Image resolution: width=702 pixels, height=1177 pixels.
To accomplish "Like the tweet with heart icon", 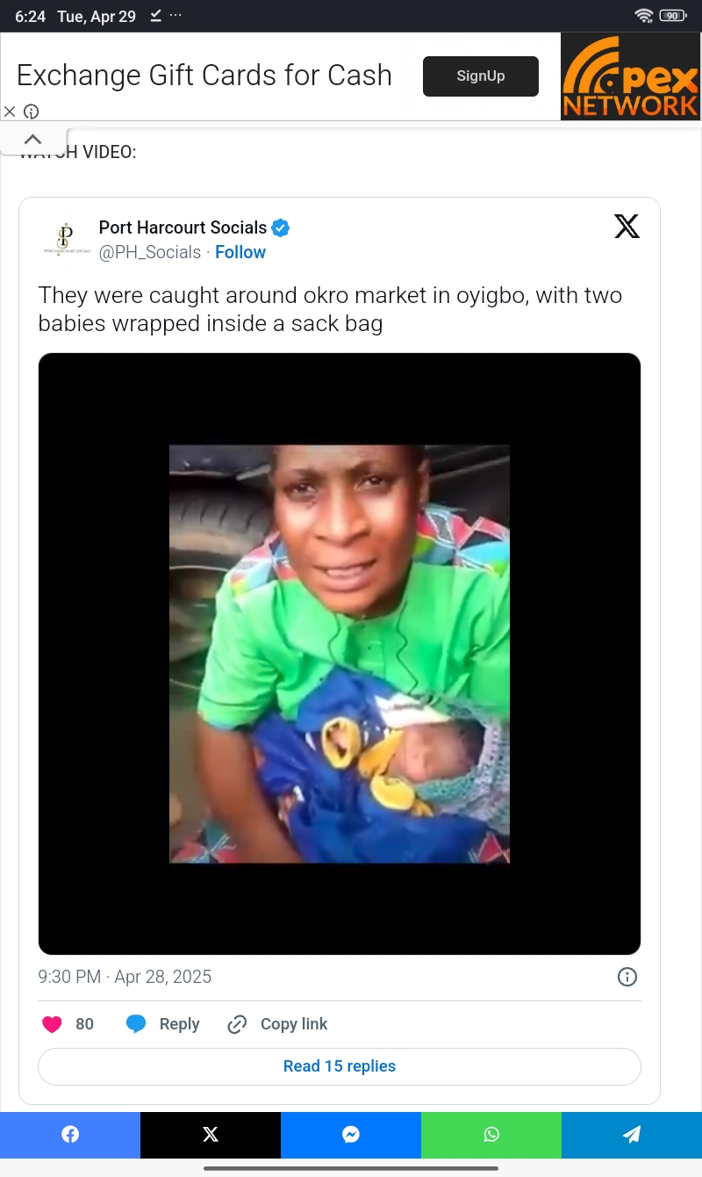I will click(x=53, y=1024).
